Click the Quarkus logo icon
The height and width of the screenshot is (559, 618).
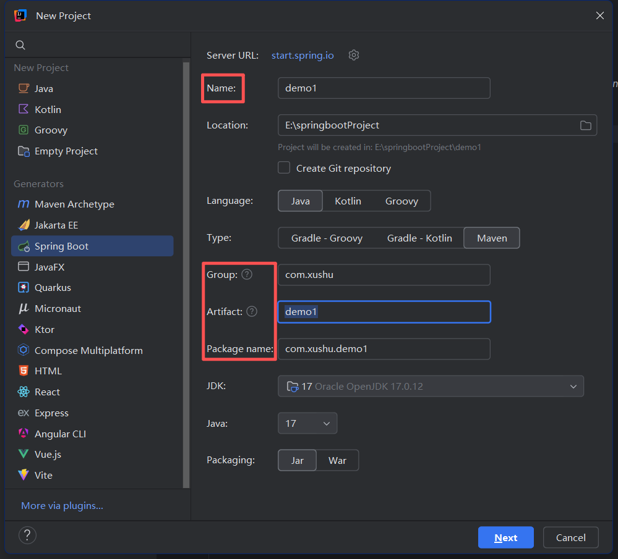tap(24, 287)
